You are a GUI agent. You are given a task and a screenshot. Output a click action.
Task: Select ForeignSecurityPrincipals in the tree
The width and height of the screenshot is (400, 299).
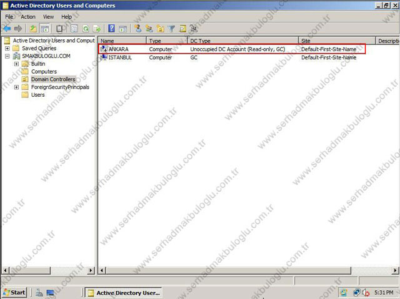(x=60, y=87)
